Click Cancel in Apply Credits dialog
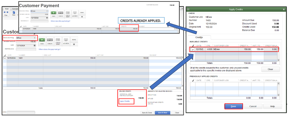 253,106
